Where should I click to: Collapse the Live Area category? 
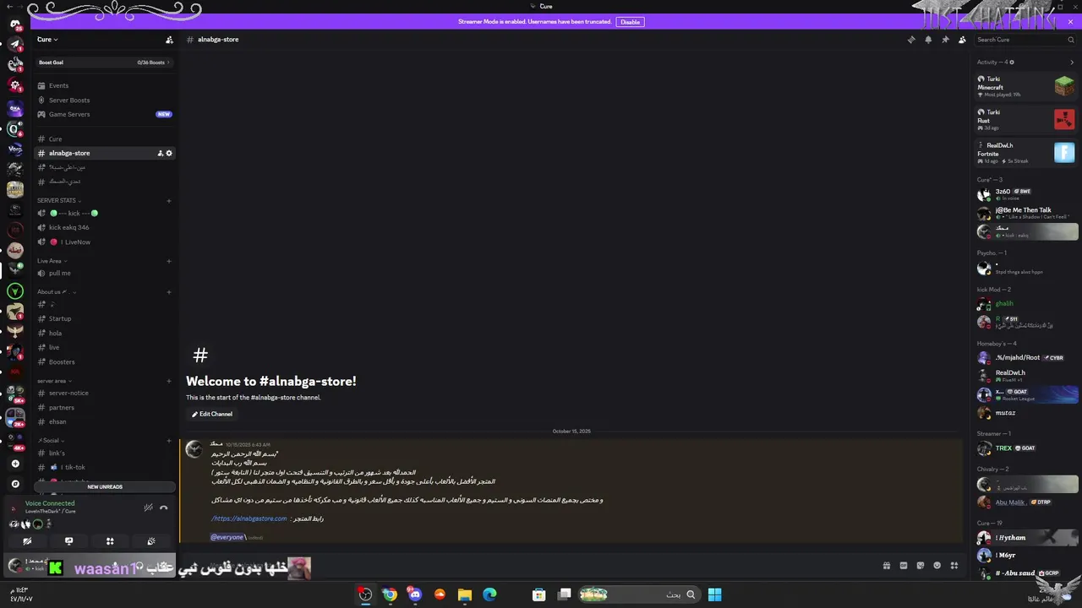click(x=51, y=261)
